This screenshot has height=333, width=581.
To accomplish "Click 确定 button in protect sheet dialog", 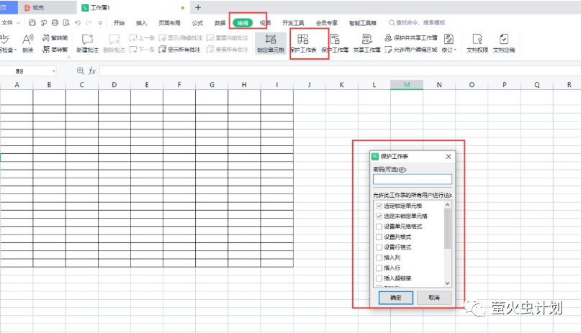I will pyautogui.click(x=396, y=298).
